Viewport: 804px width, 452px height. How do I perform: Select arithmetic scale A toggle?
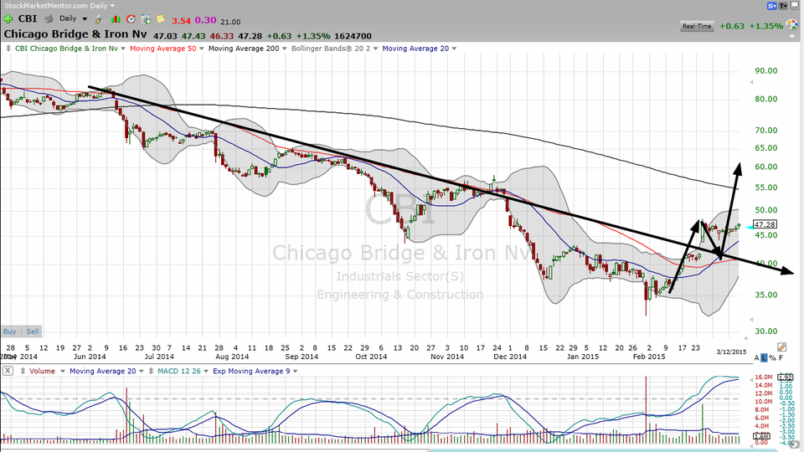click(757, 357)
